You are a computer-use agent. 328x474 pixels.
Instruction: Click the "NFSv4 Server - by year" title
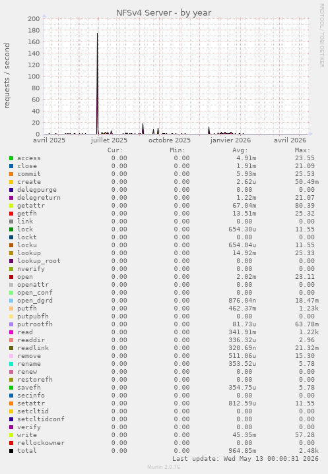[x=164, y=13]
